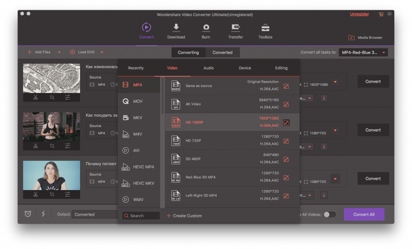Click crop icon under second video thumbnail
This screenshot has height=249, width=412.
click(51, 146)
